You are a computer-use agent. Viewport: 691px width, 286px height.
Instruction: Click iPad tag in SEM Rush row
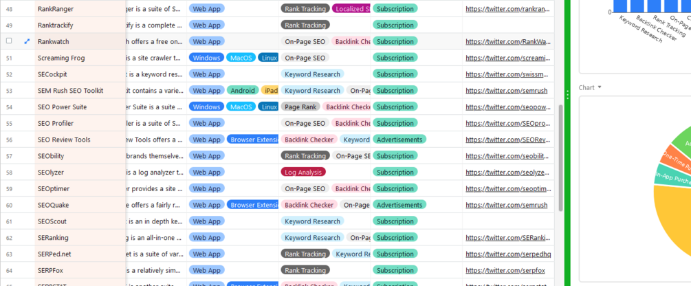coord(270,90)
